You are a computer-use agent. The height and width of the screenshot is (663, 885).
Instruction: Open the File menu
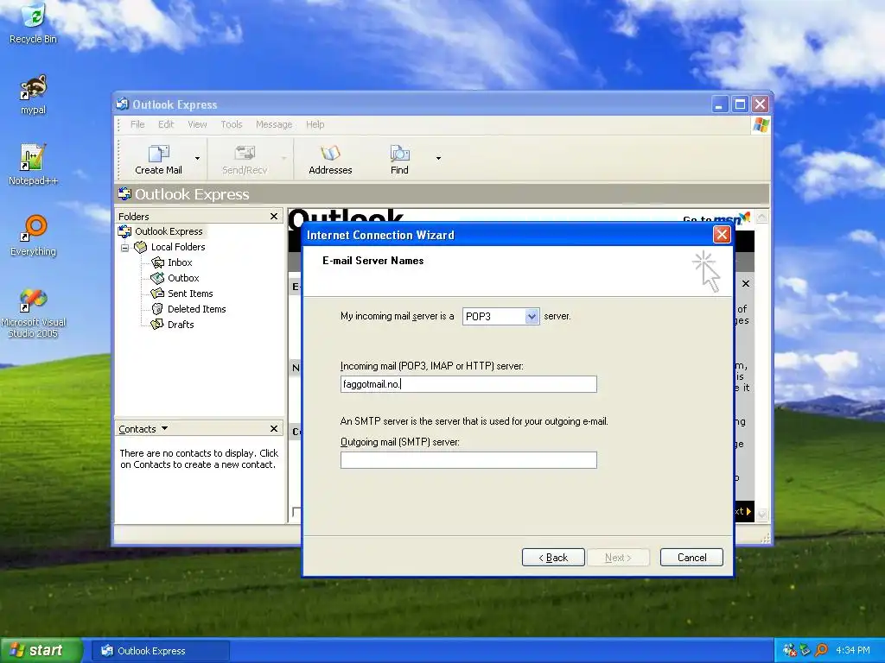pos(137,124)
